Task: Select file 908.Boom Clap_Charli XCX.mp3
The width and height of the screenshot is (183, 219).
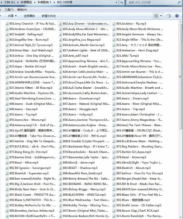Action: tap(136, 211)
